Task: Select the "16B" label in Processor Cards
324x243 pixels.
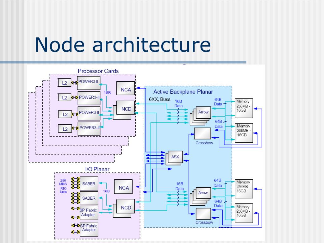Action: point(107,93)
